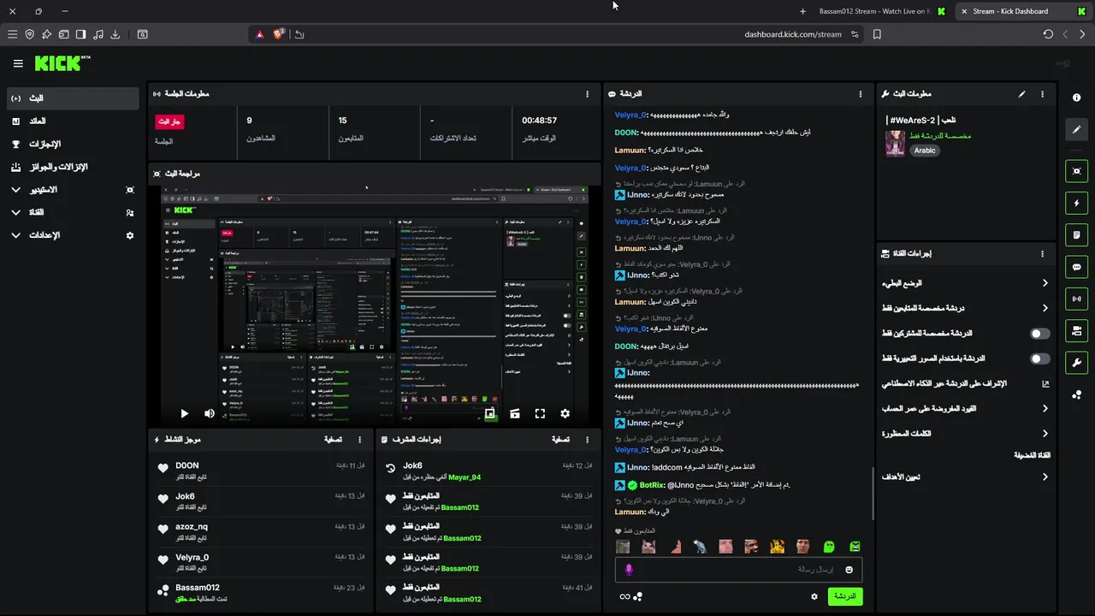Mute the stream preview volume
The height and width of the screenshot is (616, 1095).
210,414
